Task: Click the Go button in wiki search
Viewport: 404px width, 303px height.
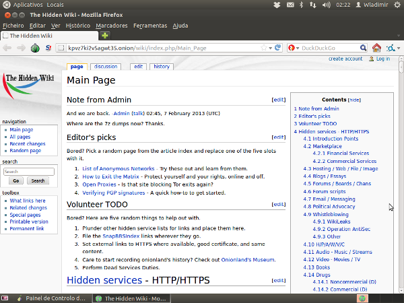Action: [x=16, y=180]
